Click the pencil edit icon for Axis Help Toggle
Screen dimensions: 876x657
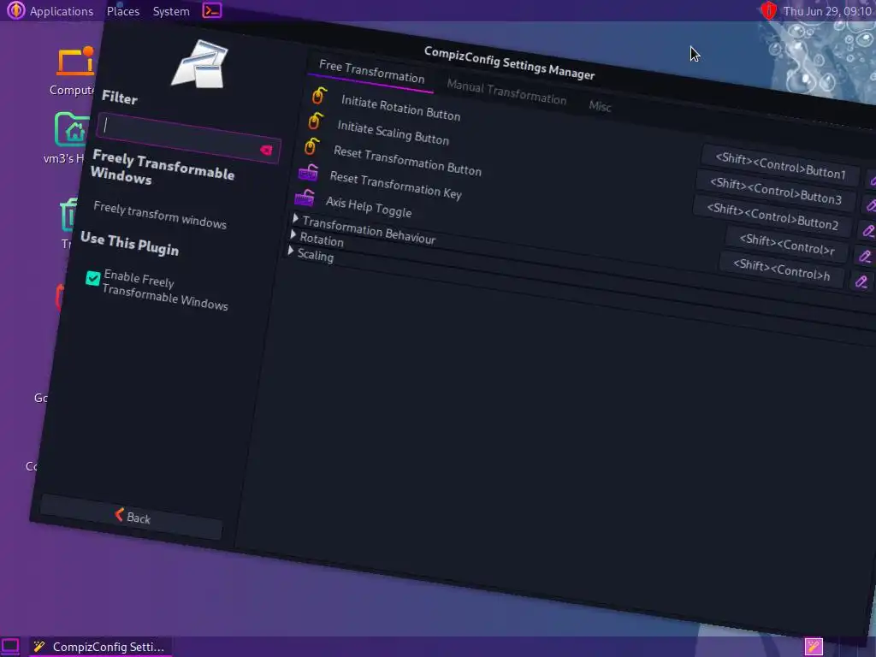pos(861,281)
